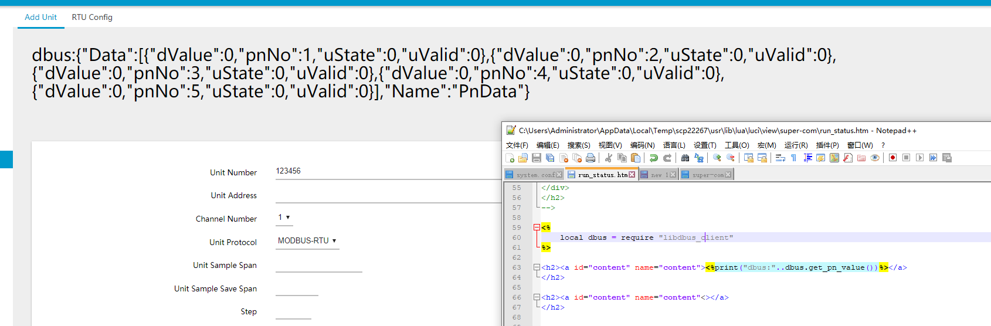Image resolution: width=991 pixels, height=326 pixels.
Task: Collapse the fold marker at line 59
Action: pos(537,227)
